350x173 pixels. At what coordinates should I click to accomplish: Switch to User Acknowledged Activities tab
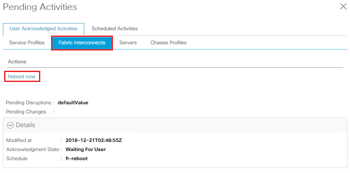[x=44, y=29]
